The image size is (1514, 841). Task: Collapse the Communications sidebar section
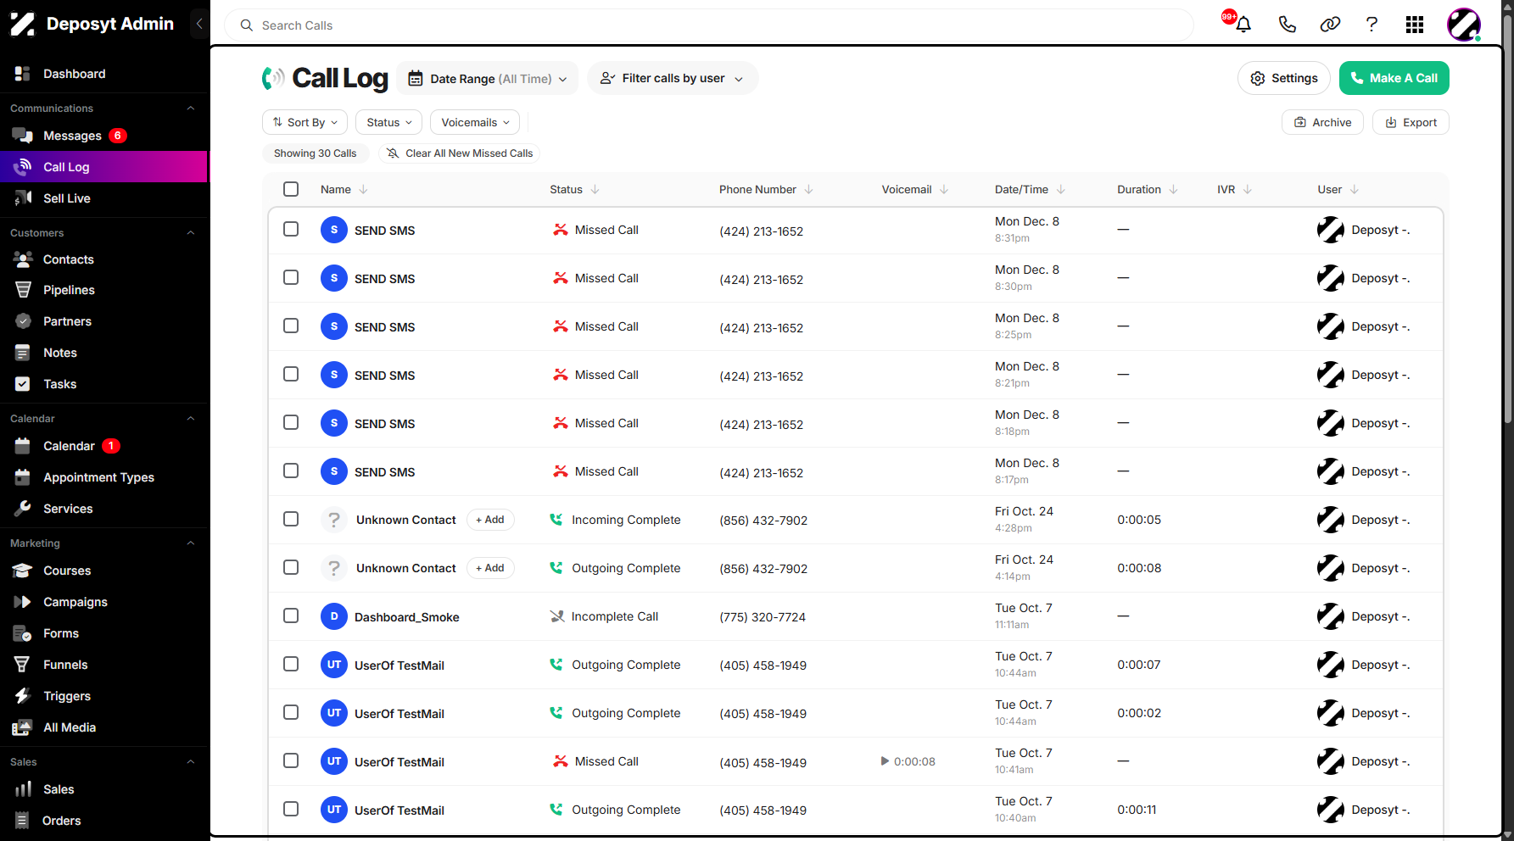coord(191,108)
